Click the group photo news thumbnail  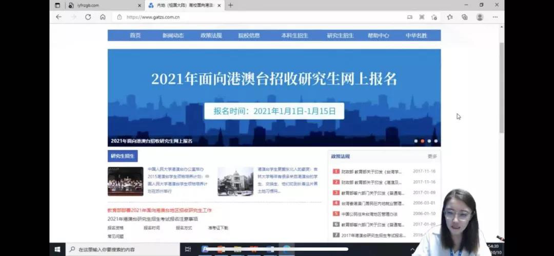pos(125,181)
